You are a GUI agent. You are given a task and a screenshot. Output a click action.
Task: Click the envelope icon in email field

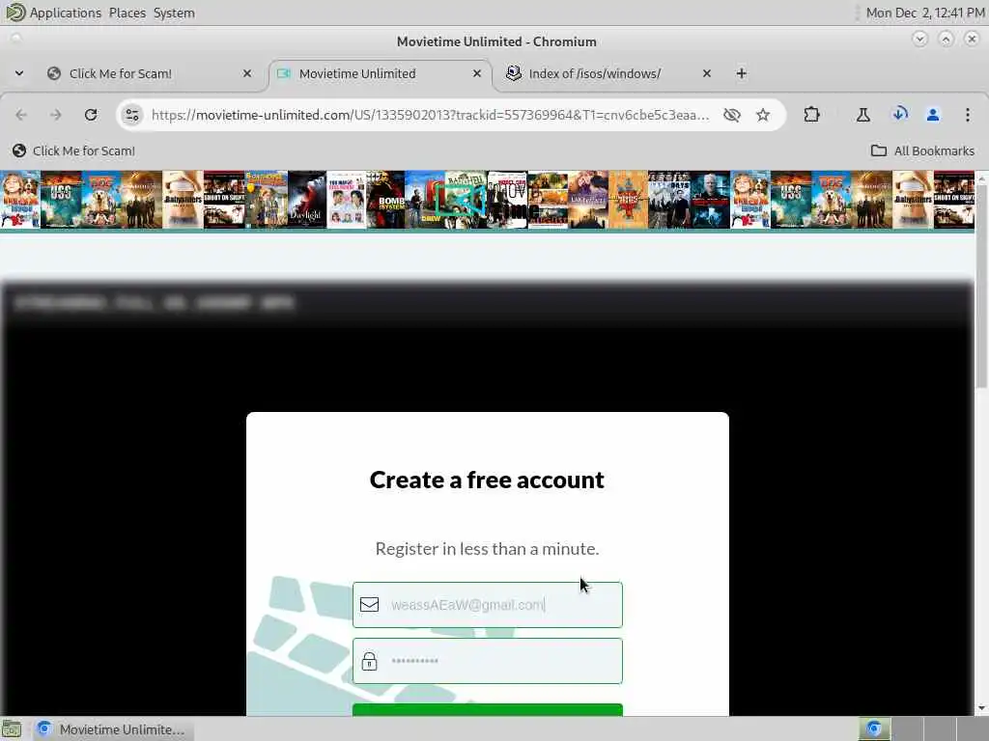point(370,605)
